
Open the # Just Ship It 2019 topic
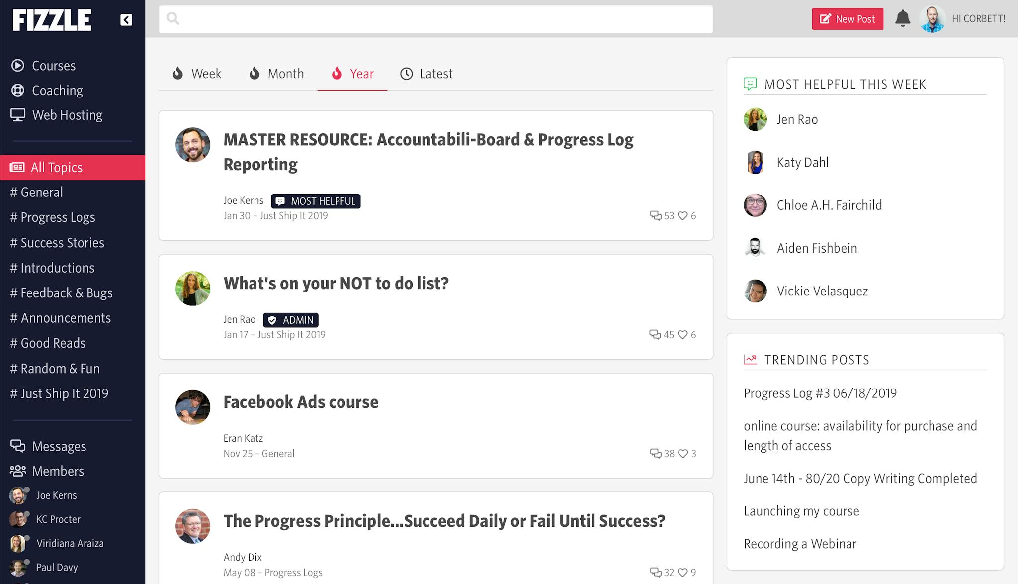[59, 393]
